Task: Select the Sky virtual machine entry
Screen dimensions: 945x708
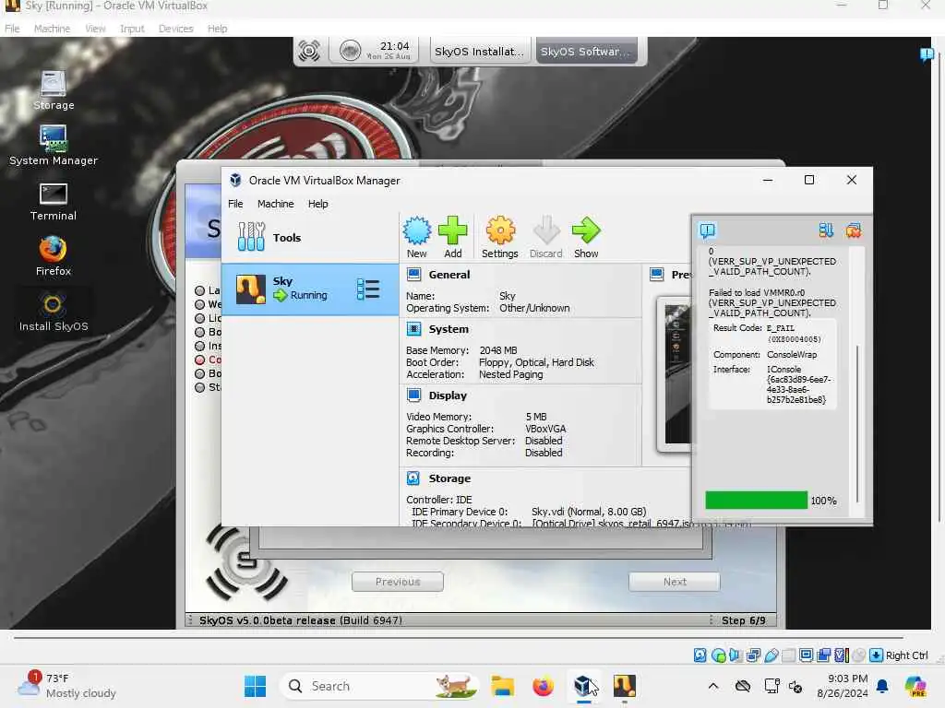Action: click(310, 289)
